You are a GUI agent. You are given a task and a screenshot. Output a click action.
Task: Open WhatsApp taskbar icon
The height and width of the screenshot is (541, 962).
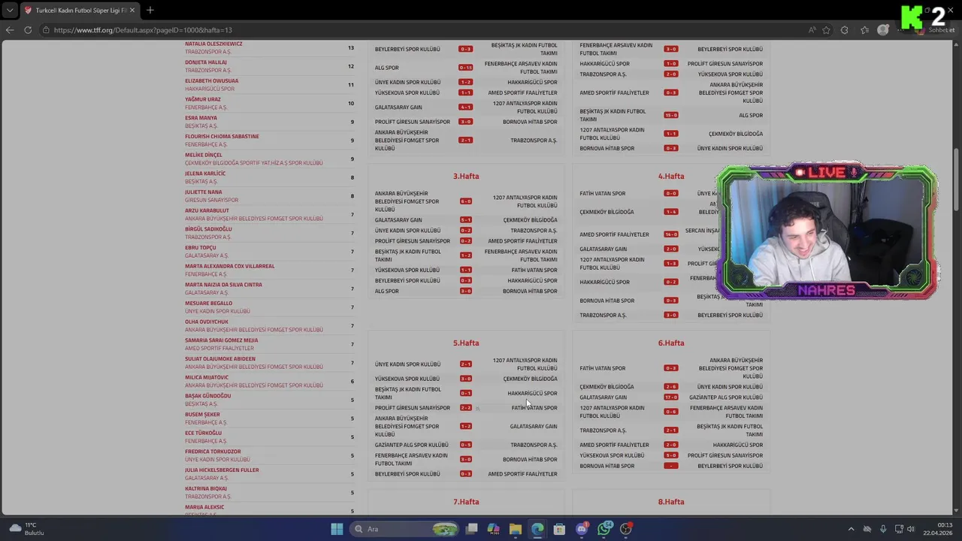click(604, 529)
